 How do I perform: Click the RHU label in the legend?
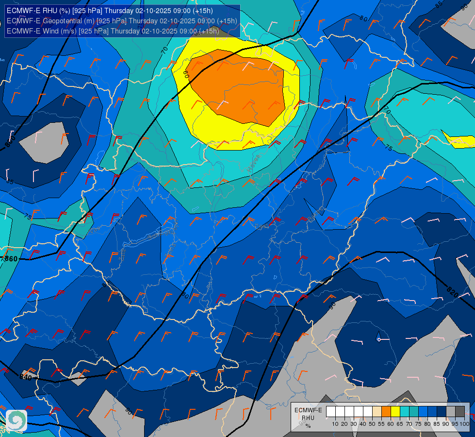(308, 418)
